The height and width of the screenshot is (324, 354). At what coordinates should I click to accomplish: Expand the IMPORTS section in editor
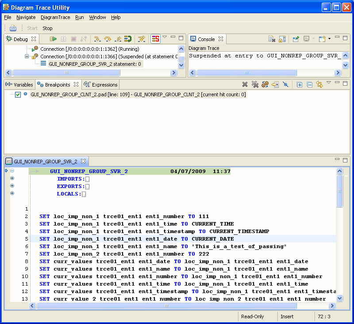pyautogui.click(x=12, y=178)
